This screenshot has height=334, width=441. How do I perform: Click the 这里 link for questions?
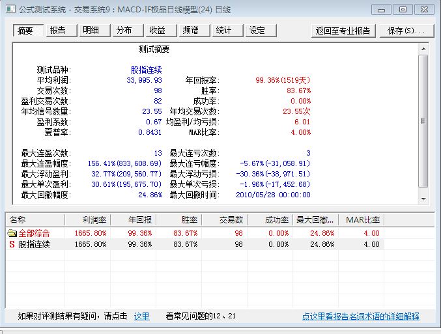[141, 316]
